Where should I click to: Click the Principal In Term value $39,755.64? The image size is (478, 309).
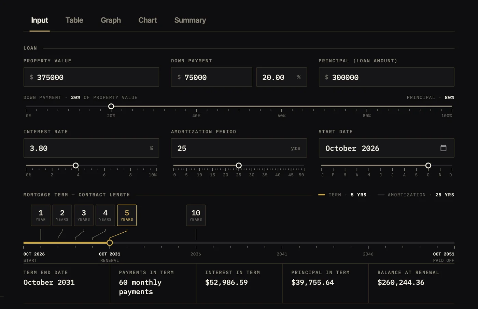[313, 282]
